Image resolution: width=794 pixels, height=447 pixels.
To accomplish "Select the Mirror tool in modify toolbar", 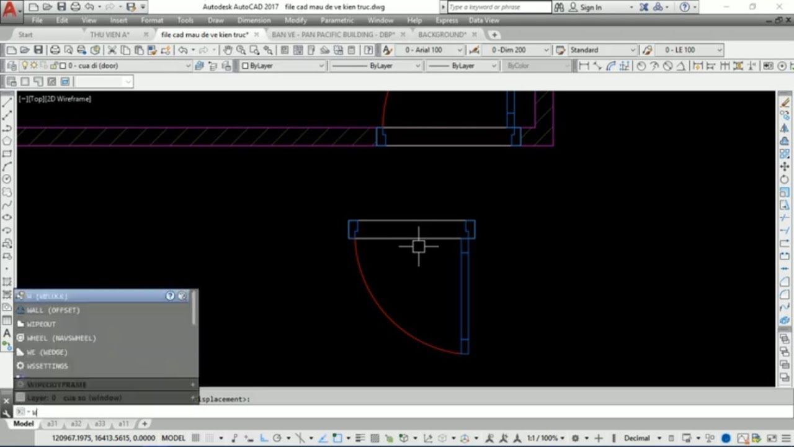I will click(x=785, y=128).
